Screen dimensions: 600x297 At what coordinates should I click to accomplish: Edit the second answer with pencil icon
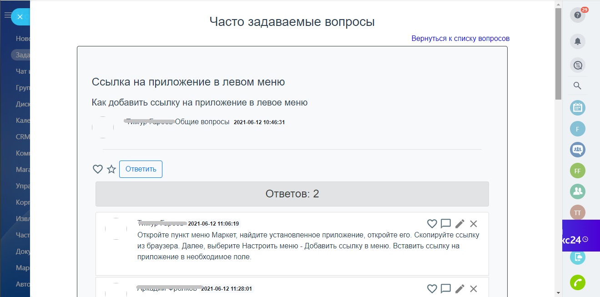(460, 288)
